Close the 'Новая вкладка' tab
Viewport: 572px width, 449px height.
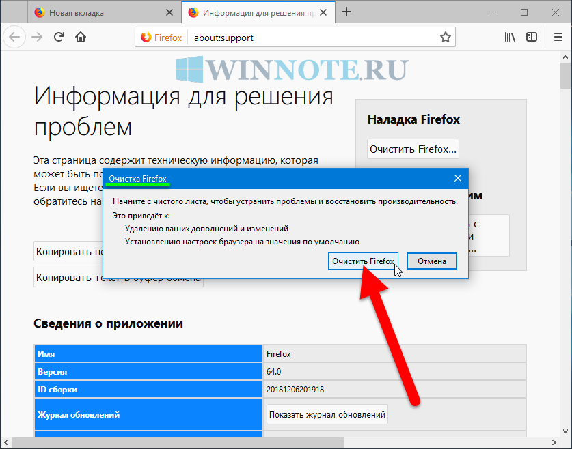coord(169,12)
